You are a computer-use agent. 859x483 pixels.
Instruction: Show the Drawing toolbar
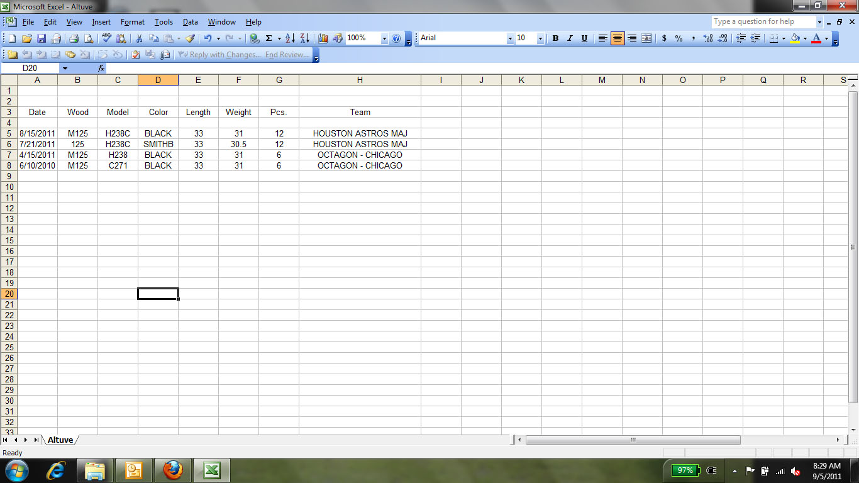(338, 38)
